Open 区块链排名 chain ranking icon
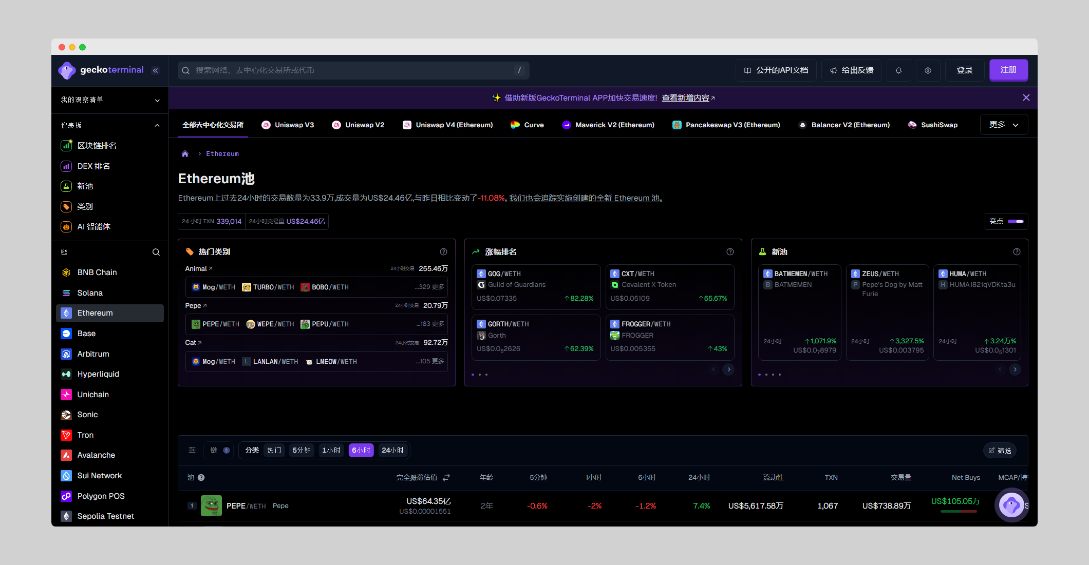The width and height of the screenshot is (1089, 565). pos(66,146)
